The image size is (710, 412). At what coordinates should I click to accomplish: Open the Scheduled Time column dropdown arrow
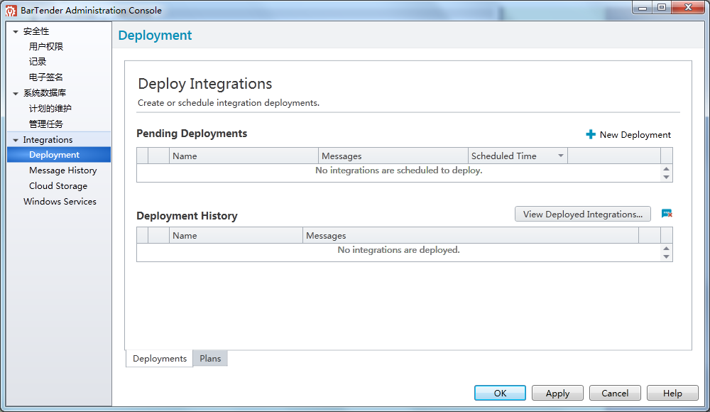click(560, 156)
